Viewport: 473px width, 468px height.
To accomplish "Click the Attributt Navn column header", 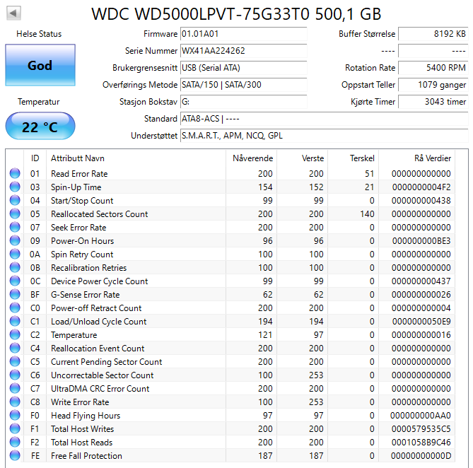I will click(78, 158).
